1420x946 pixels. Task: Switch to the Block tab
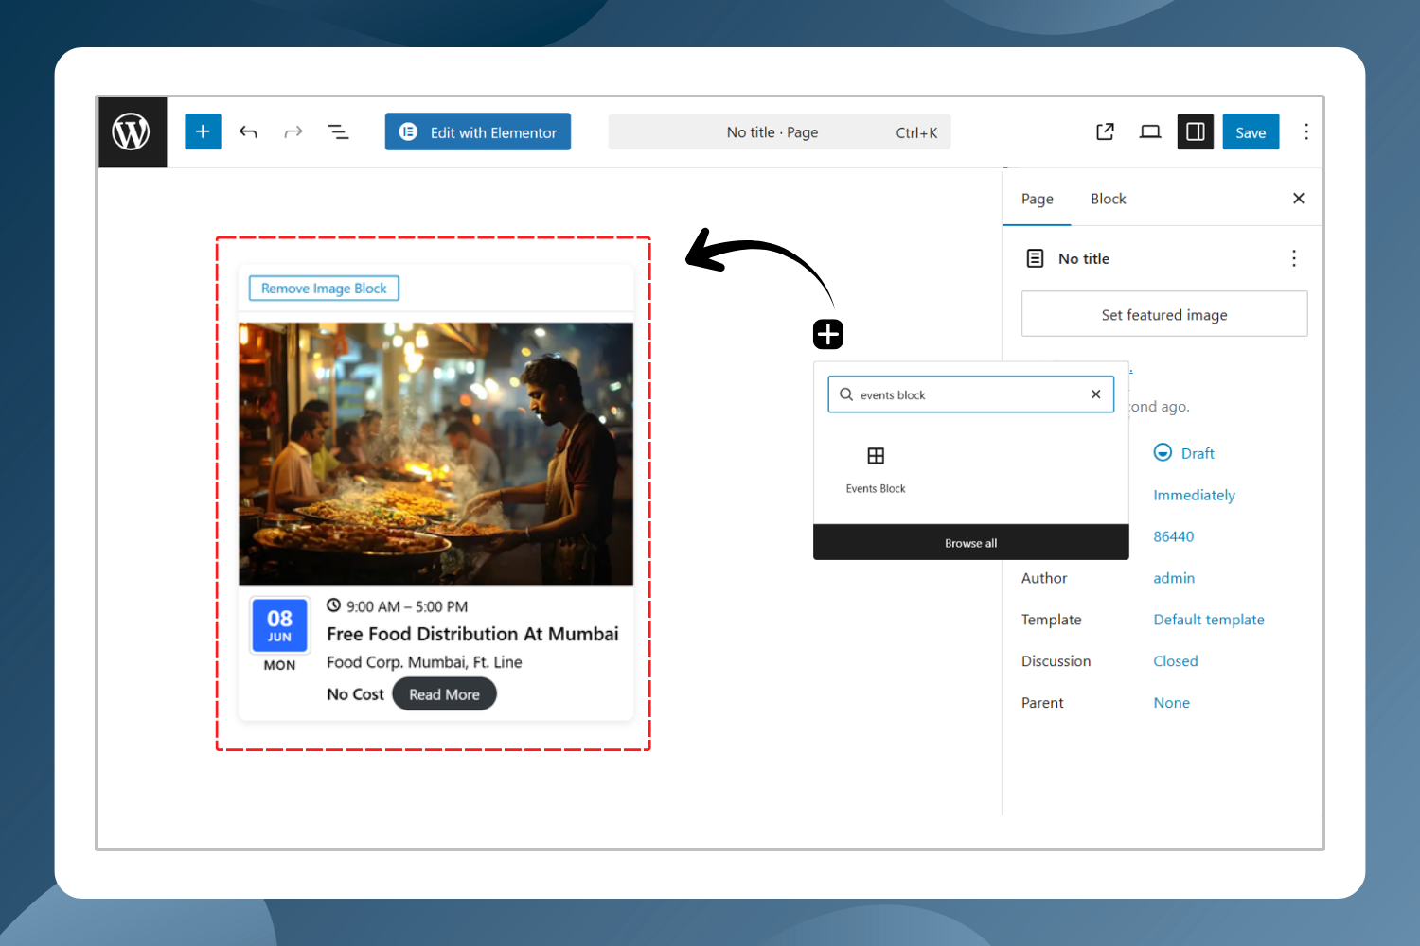(1108, 199)
